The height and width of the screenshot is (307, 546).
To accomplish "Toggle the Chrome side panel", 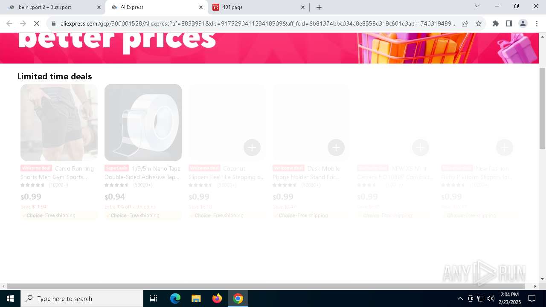I will (509, 23).
